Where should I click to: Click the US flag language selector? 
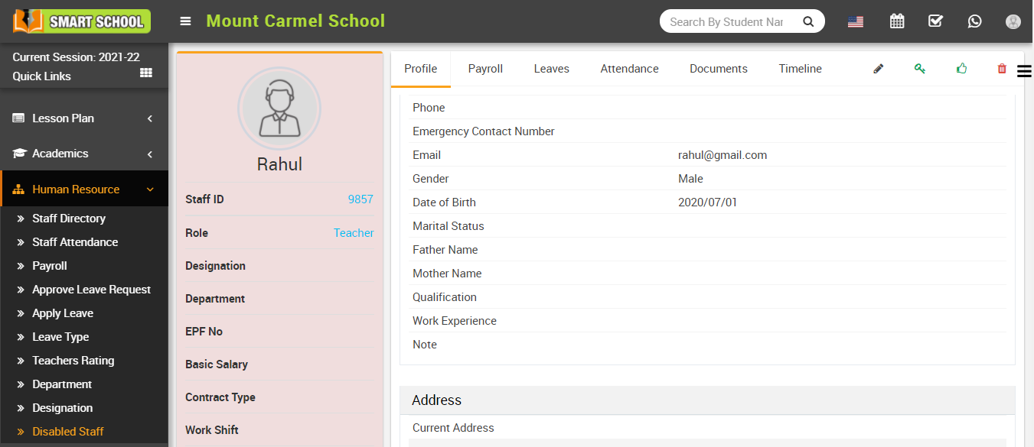tap(855, 21)
